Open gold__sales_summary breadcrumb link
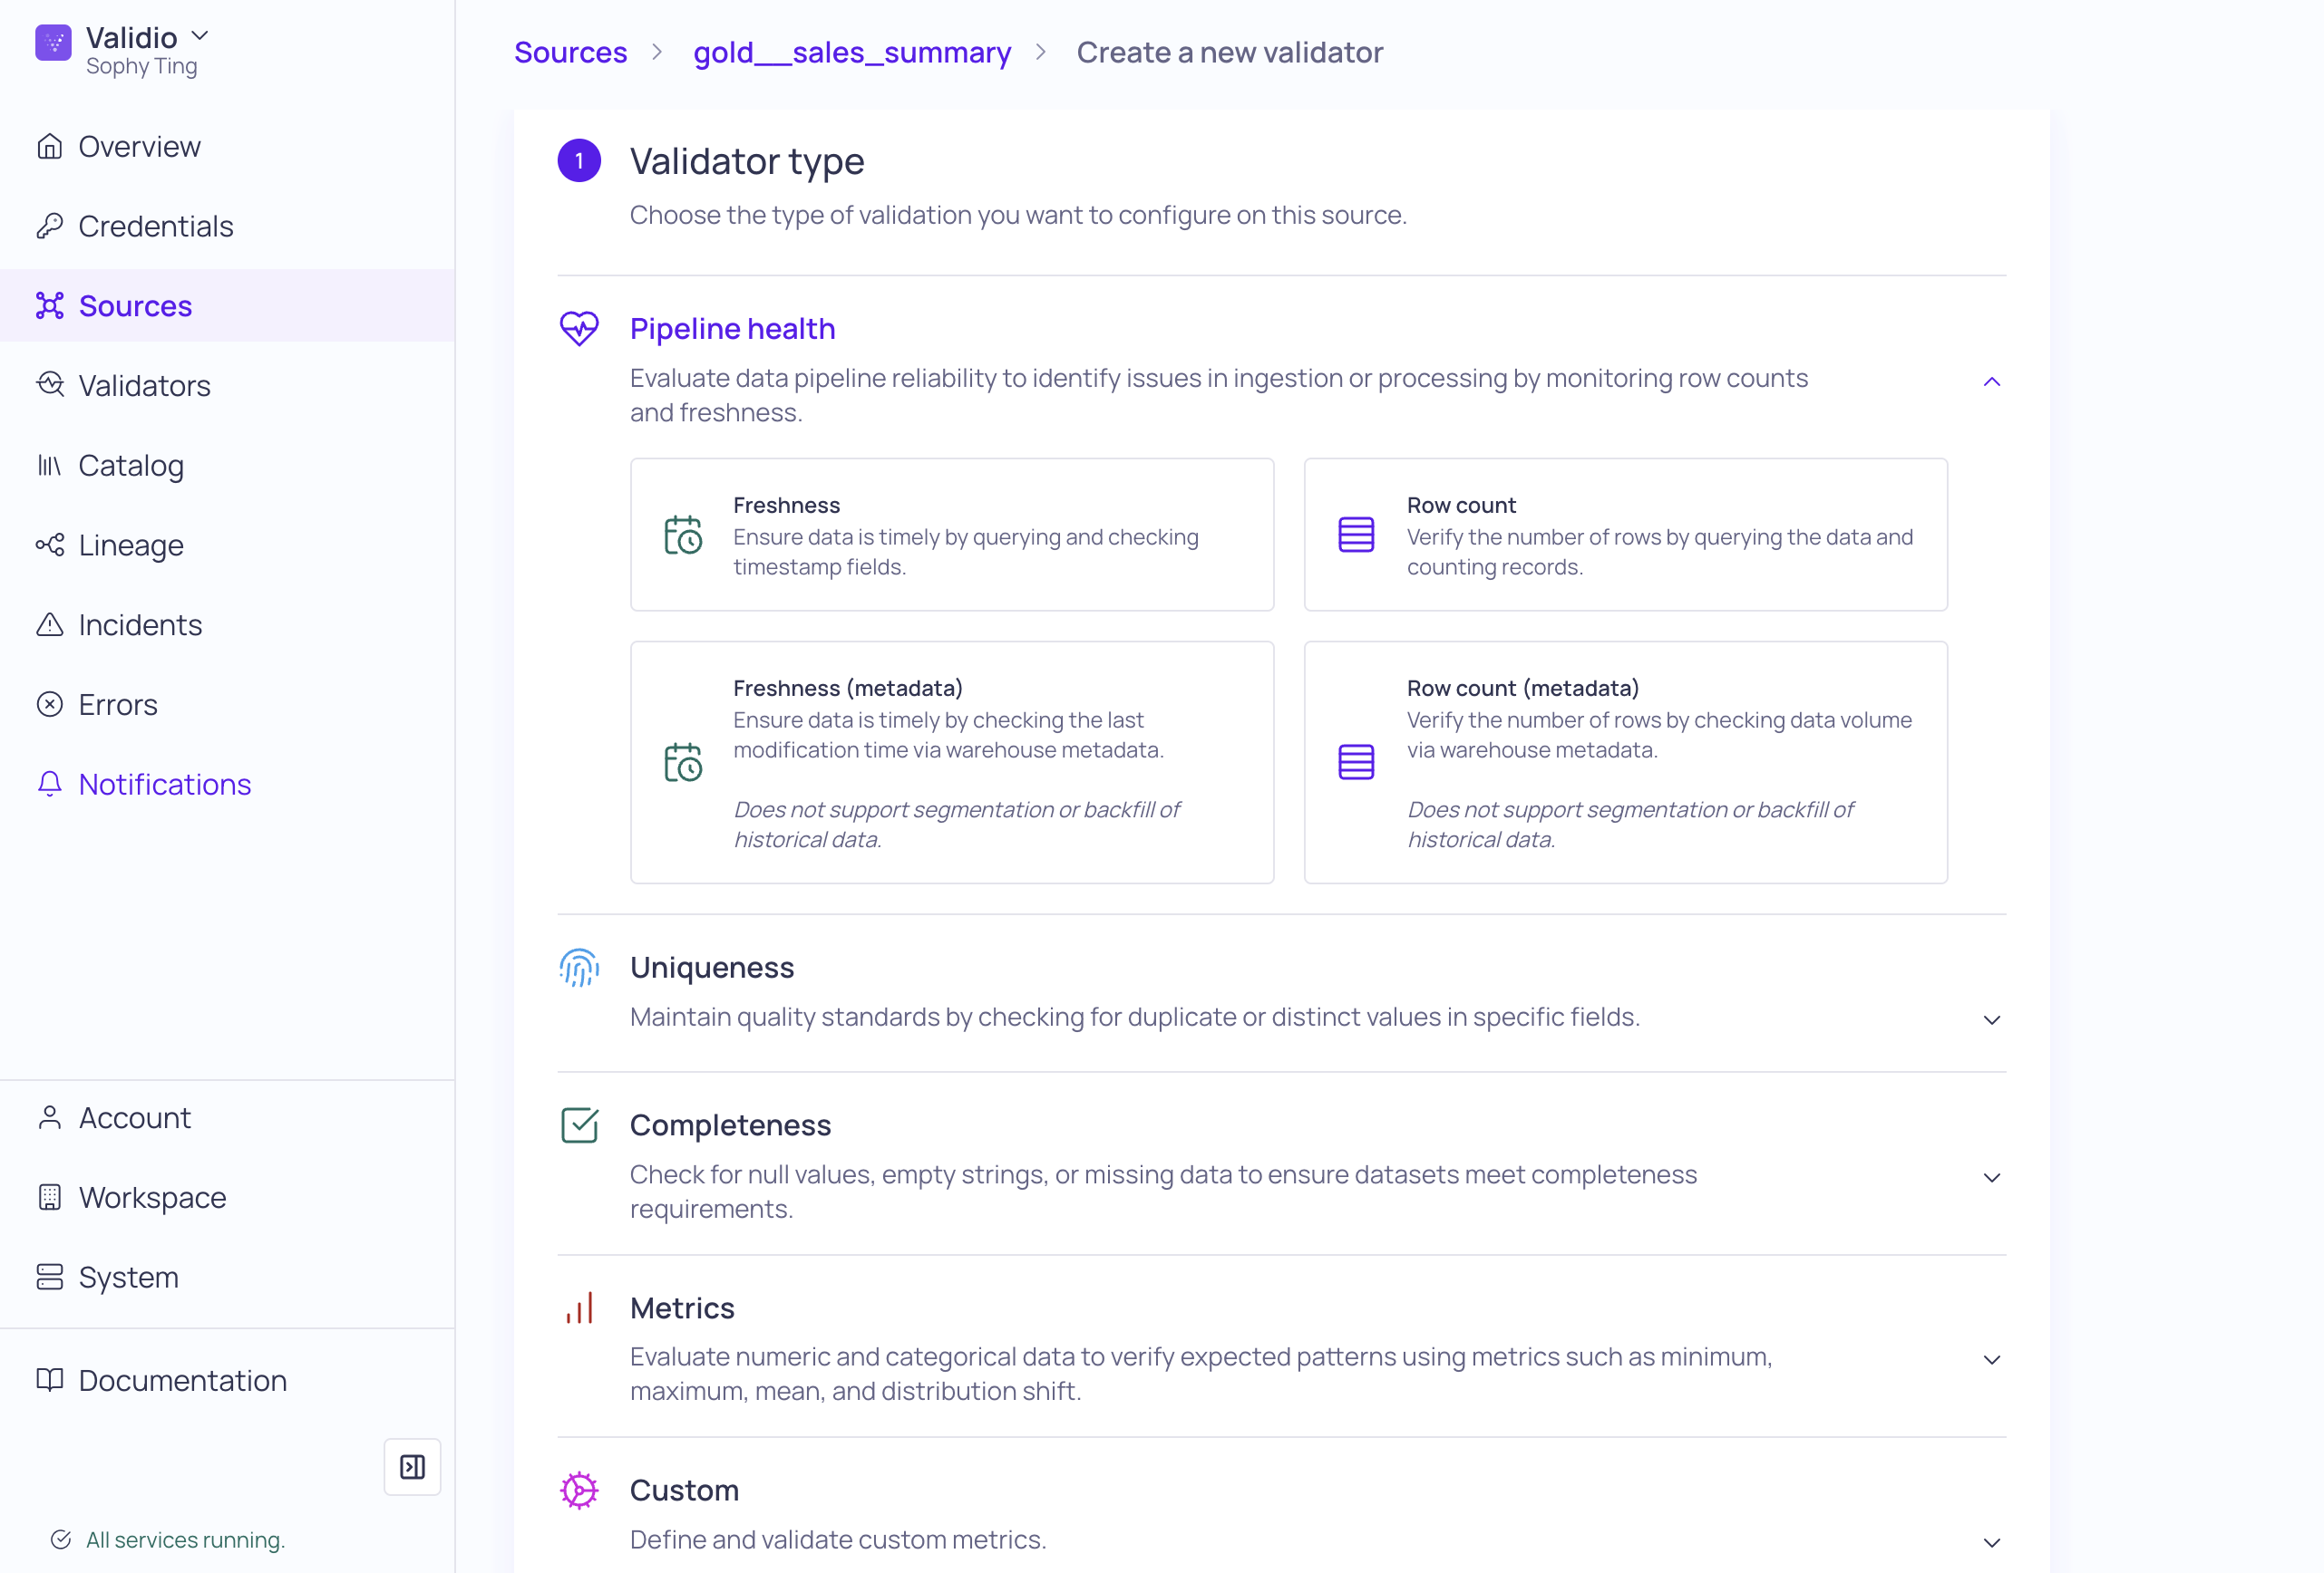This screenshot has width=2324, height=1573. pos(852,52)
